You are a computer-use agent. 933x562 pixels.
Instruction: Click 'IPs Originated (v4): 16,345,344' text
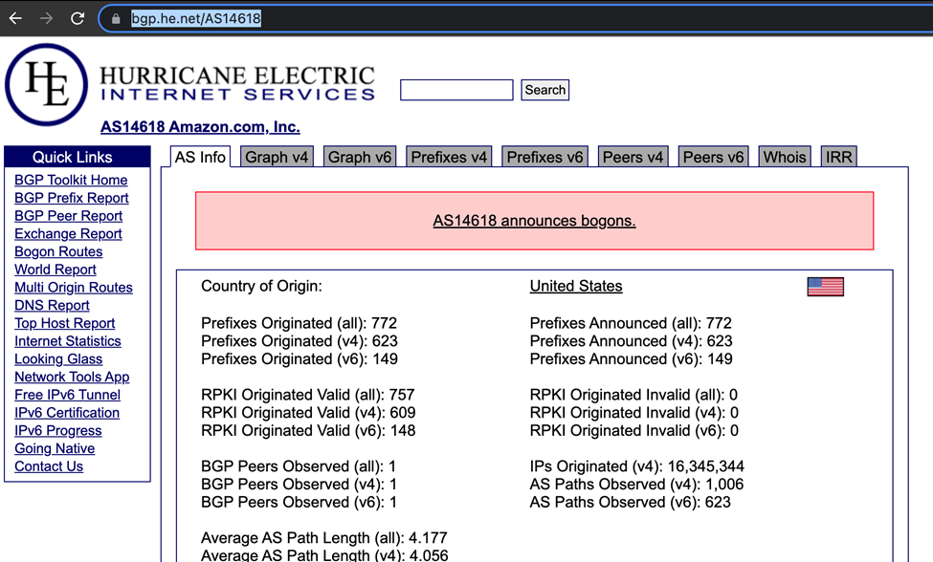click(x=637, y=466)
